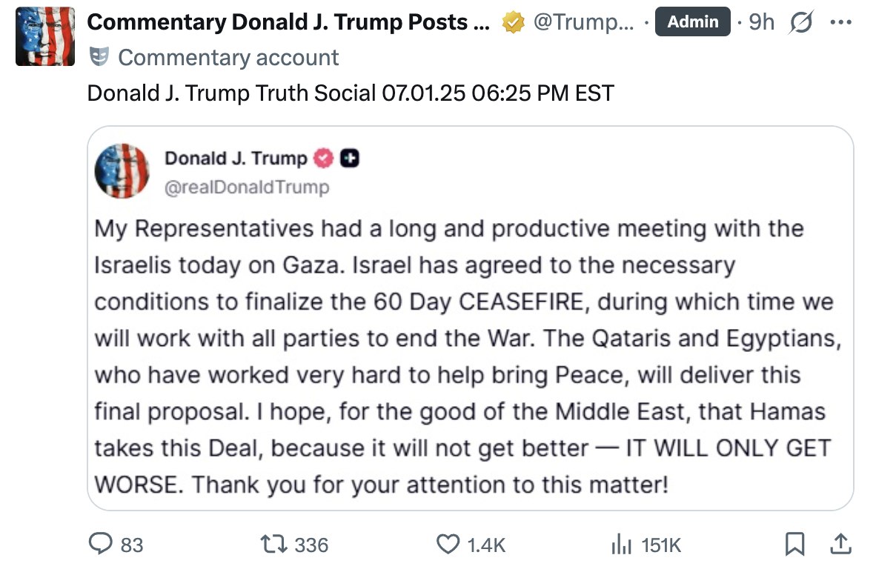Open the reply composer via the speech bubble icon
This screenshot has height=575, width=876.
coord(102,545)
